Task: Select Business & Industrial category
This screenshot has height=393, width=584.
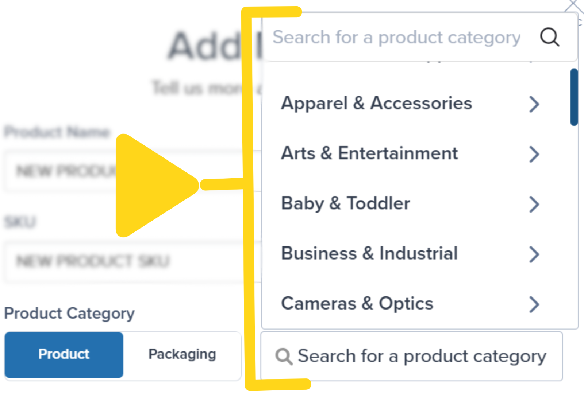Action: [369, 254]
